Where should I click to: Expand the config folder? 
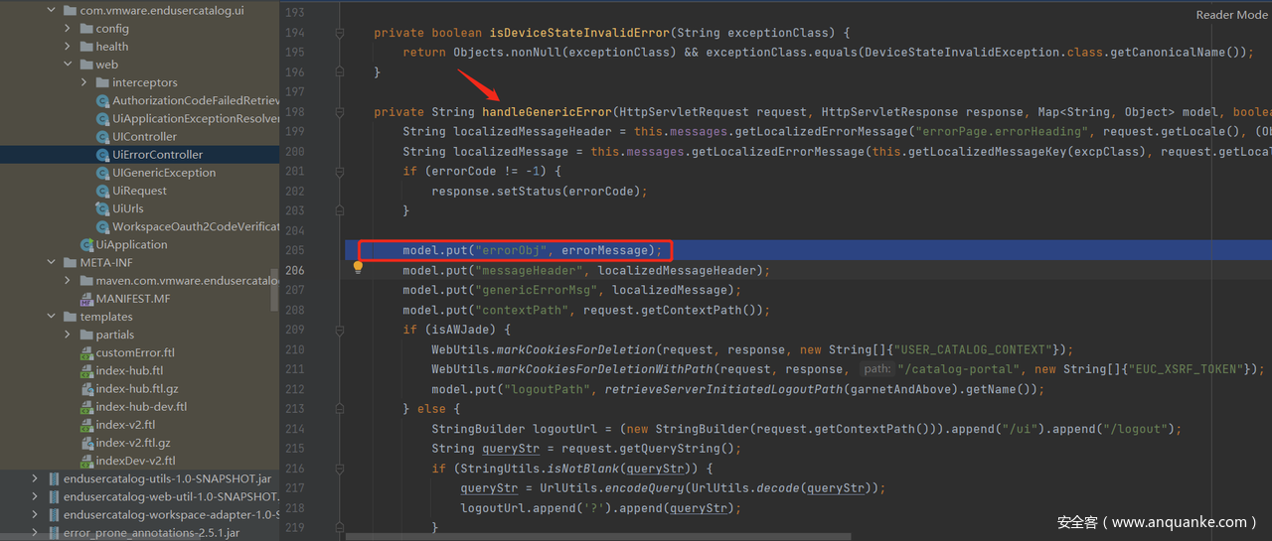[x=68, y=28]
